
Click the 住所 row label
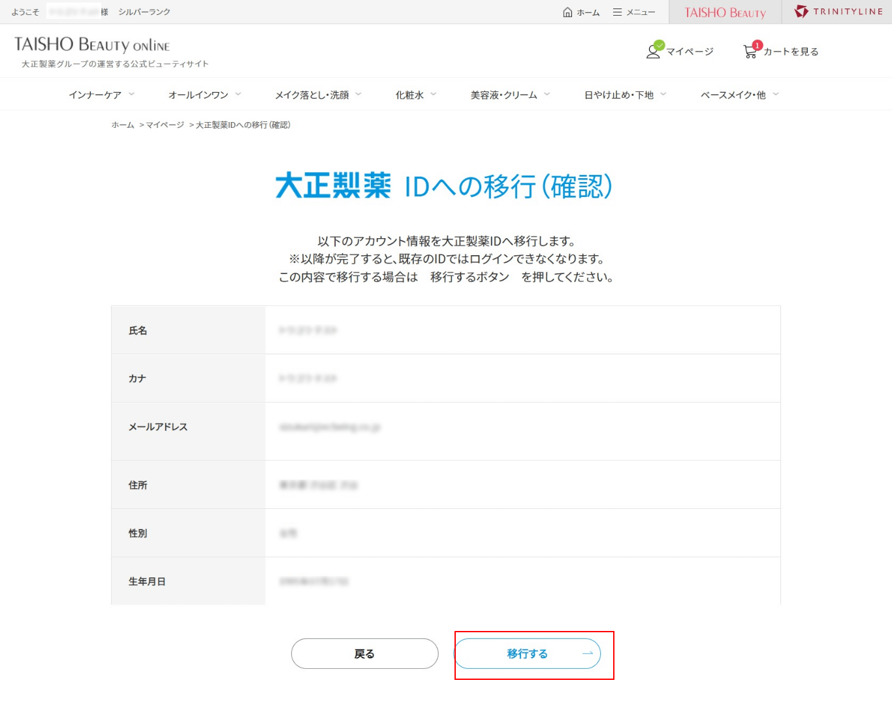click(138, 485)
